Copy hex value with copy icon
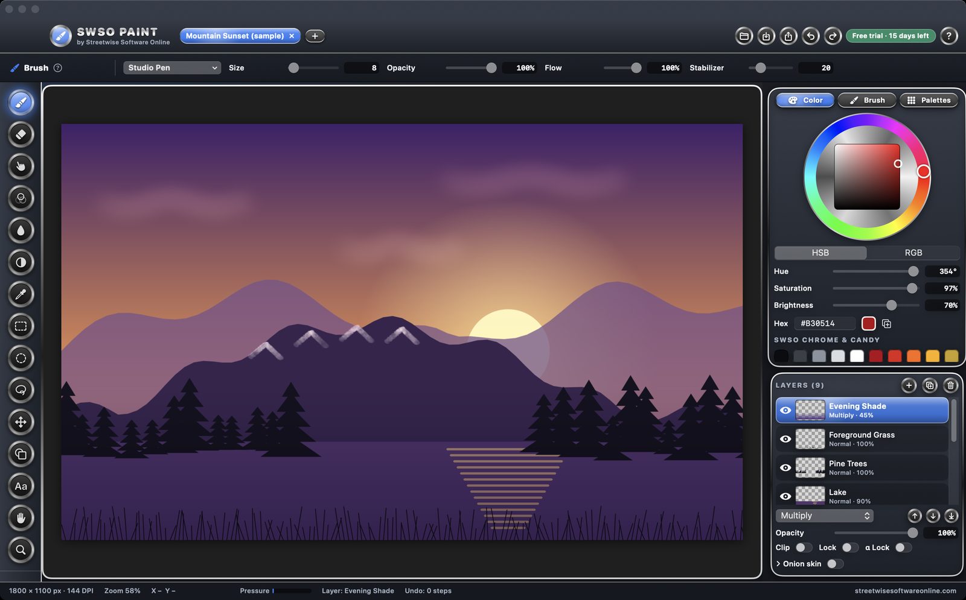 (886, 324)
